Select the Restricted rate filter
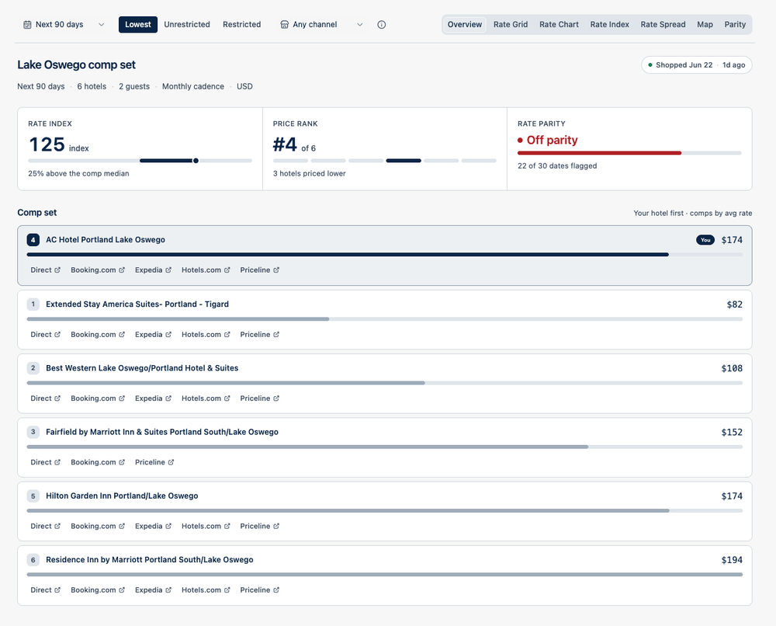This screenshot has width=776, height=626. 241,24
